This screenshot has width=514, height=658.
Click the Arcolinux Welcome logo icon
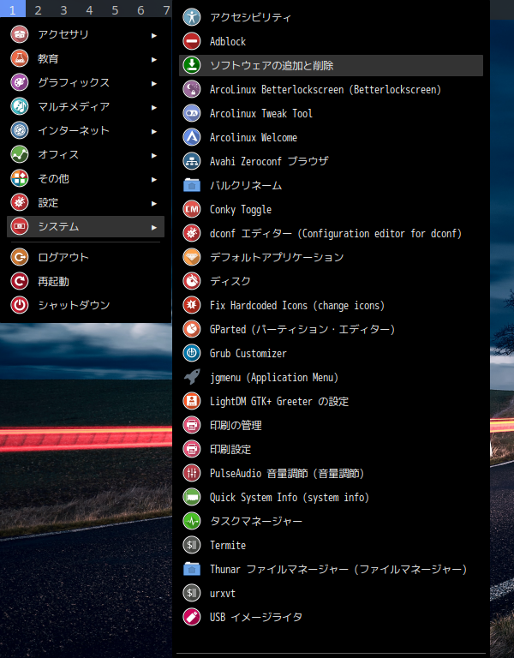click(192, 137)
